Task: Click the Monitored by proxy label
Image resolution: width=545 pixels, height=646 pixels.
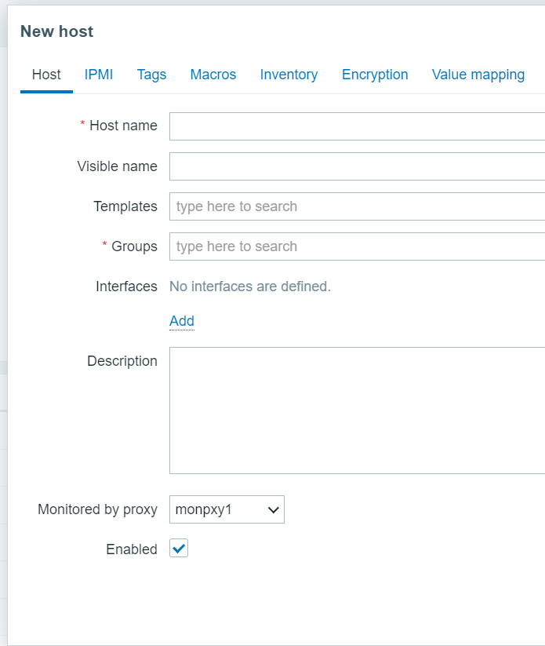Action: tap(97, 509)
